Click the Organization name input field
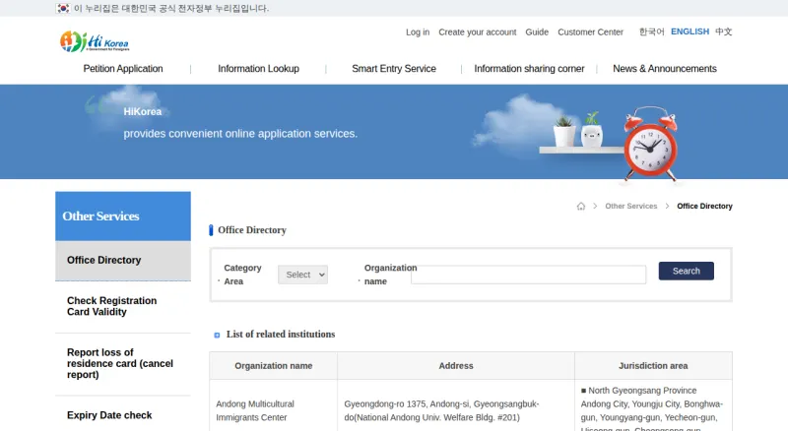Image resolution: width=788 pixels, height=431 pixels. (x=529, y=275)
